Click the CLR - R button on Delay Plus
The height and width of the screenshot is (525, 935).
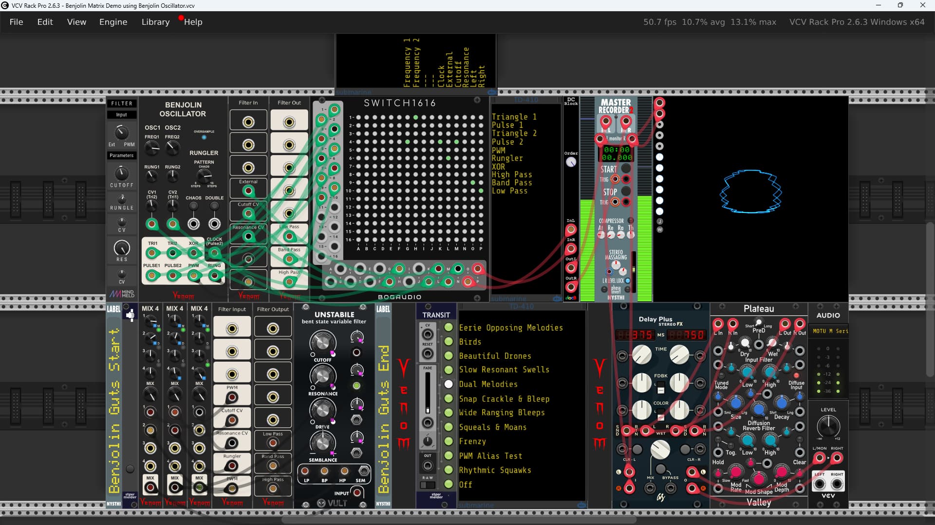point(685,449)
